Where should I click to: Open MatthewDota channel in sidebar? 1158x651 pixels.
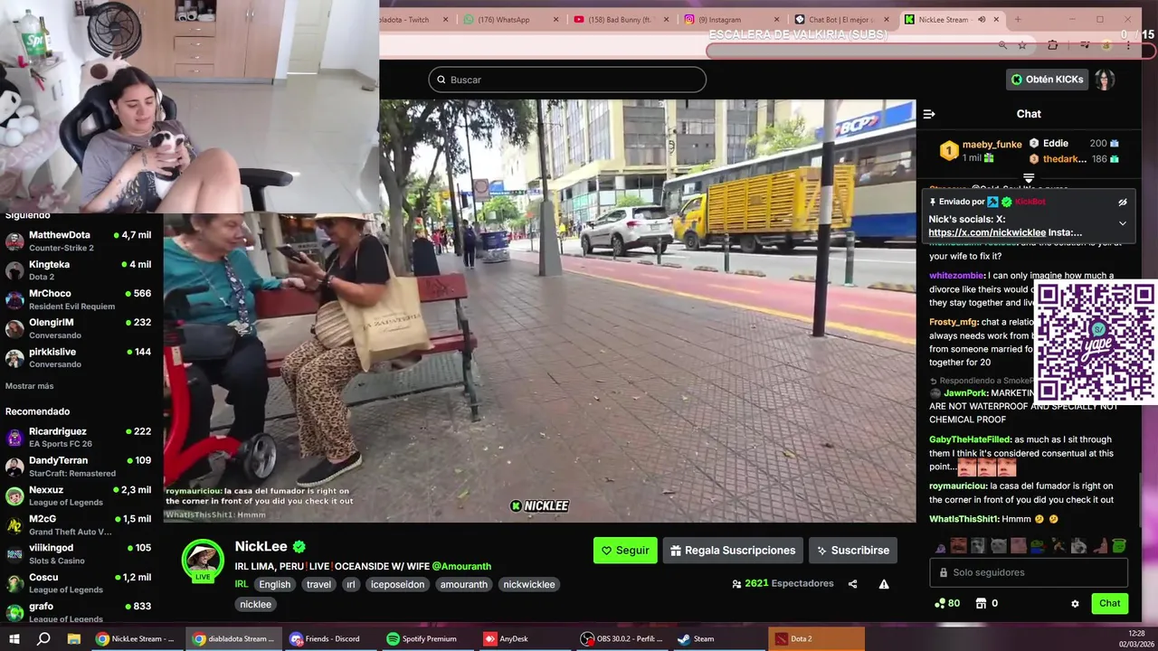pos(81,241)
